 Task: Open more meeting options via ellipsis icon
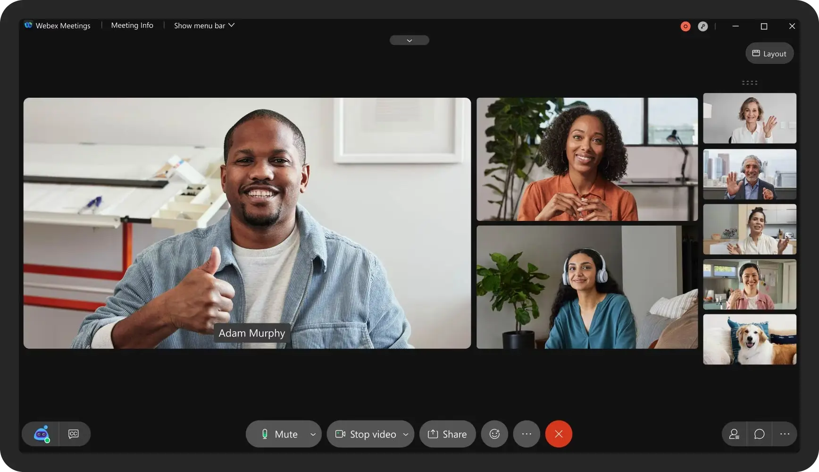[x=526, y=434]
